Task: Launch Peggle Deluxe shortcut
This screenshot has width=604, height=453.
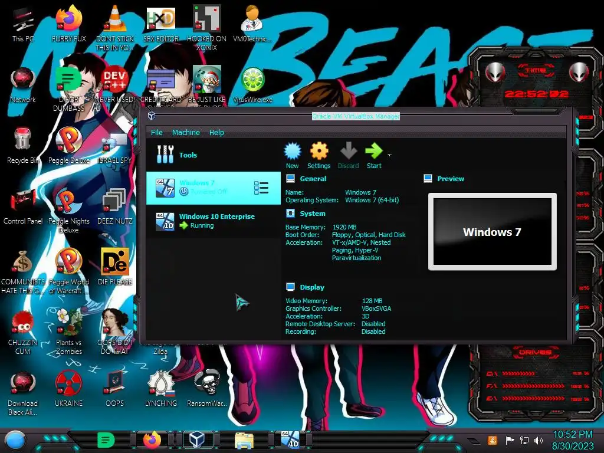Action: click(68, 146)
